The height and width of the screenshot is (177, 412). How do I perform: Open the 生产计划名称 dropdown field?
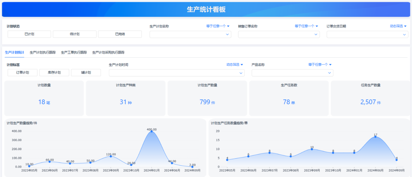(190, 35)
